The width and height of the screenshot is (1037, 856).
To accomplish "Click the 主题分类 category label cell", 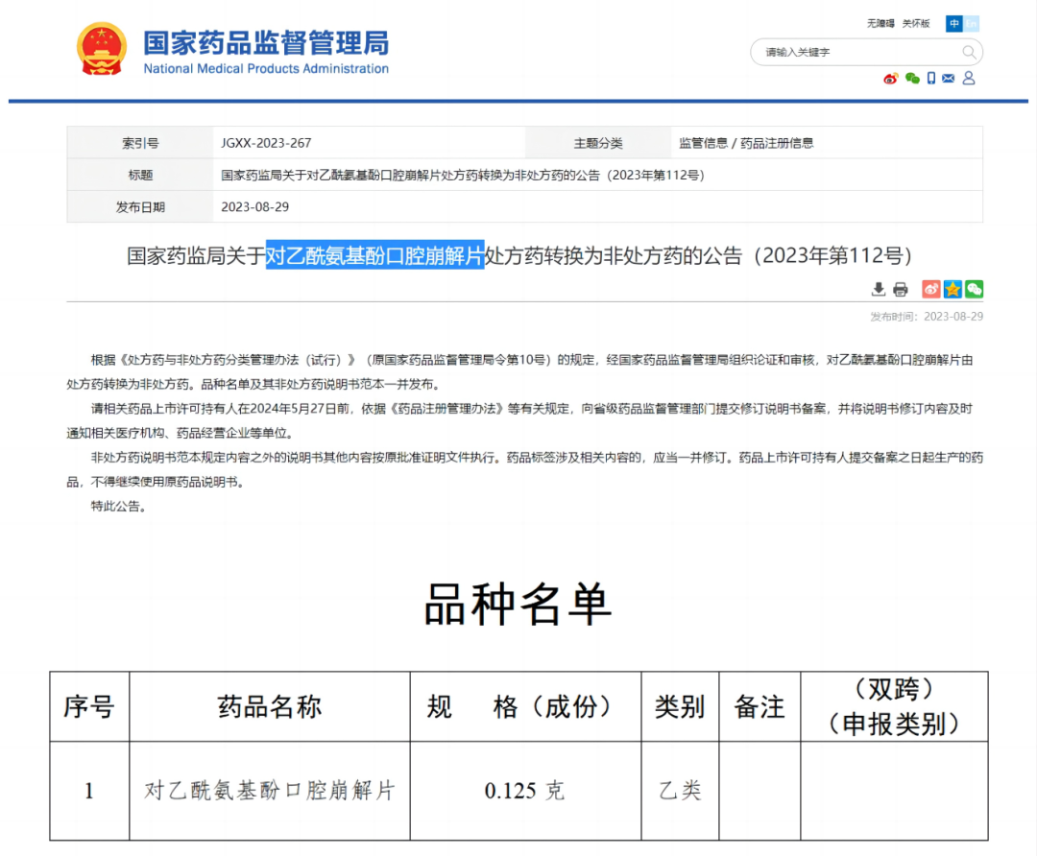I will (x=599, y=142).
